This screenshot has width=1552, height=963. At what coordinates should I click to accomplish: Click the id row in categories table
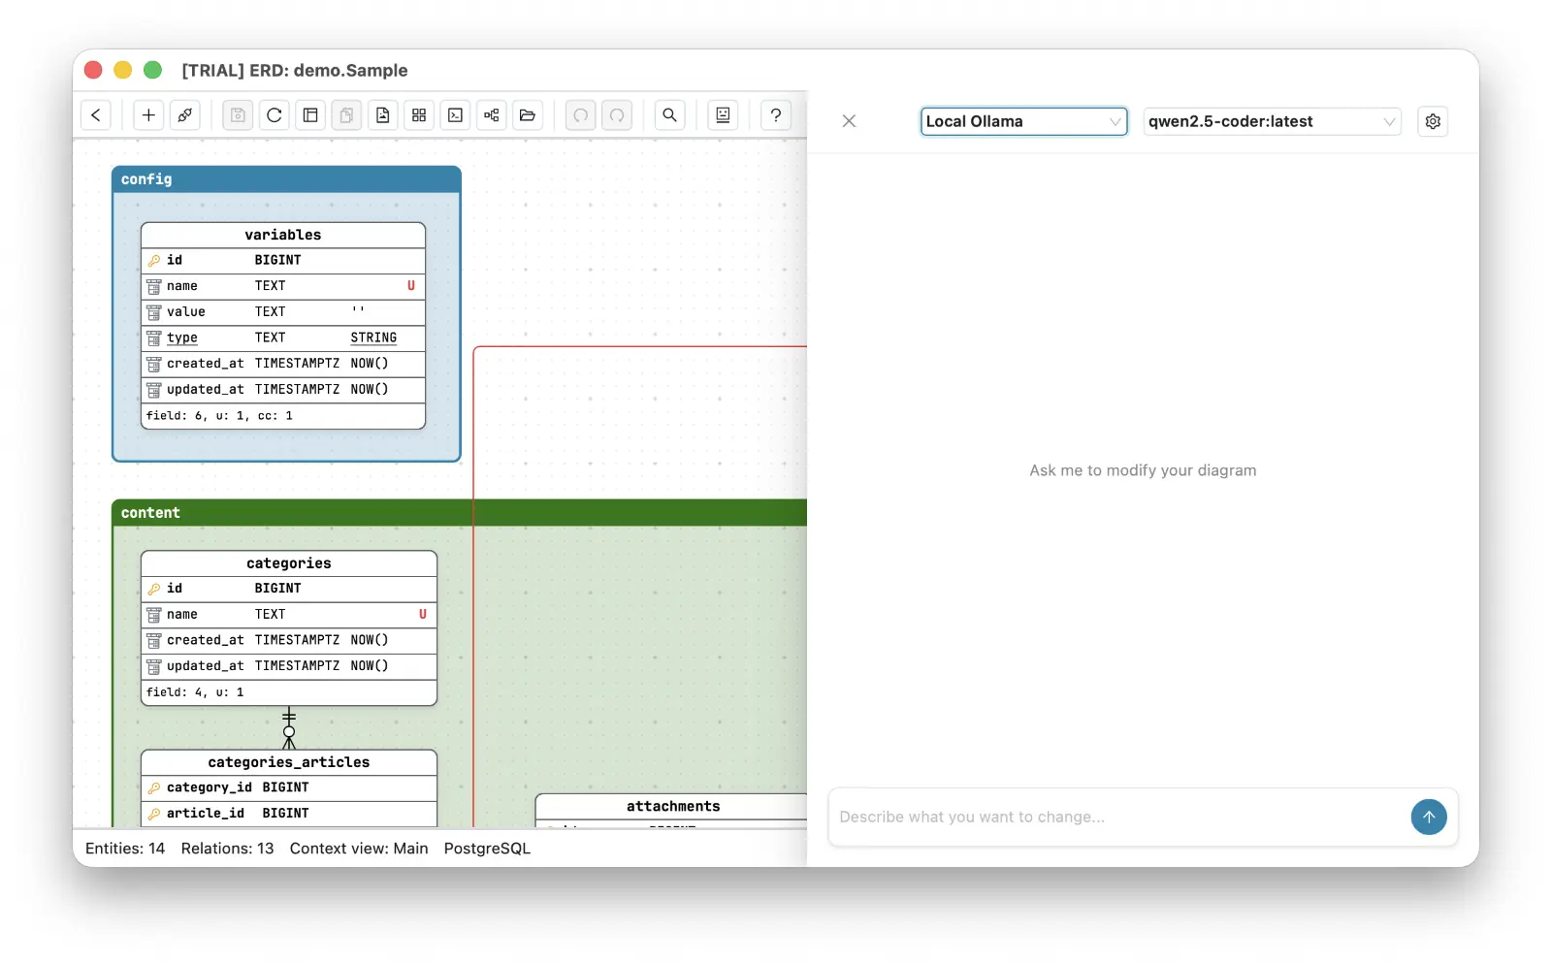289,589
